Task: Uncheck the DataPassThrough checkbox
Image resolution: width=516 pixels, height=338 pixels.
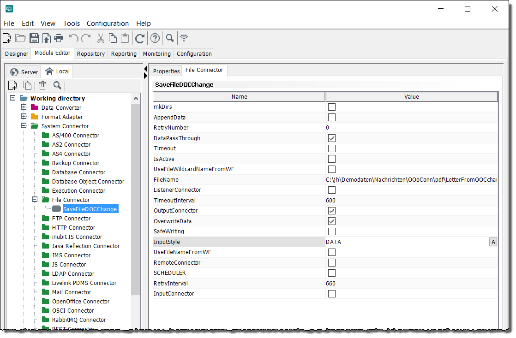Action: point(331,138)
